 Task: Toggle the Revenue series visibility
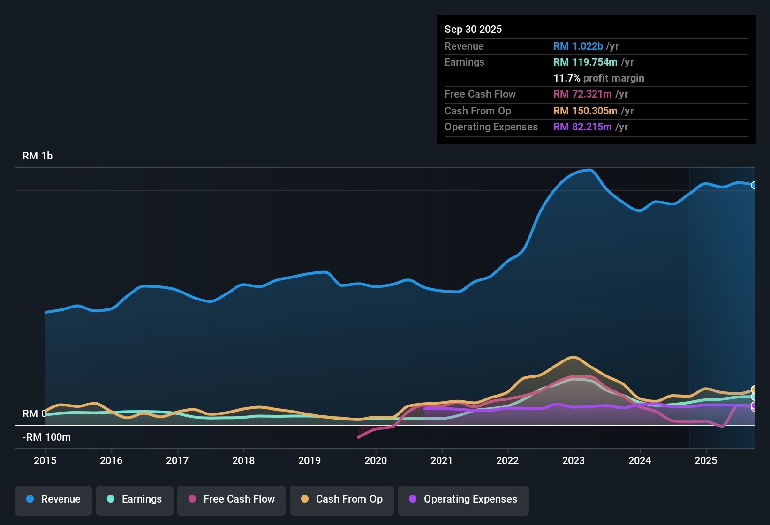pos(53,499)
